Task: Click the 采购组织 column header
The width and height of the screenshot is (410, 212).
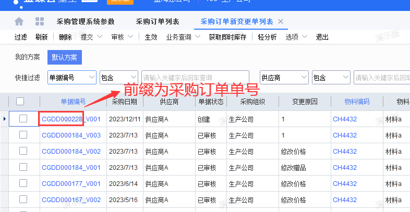Action: (252, 102)
